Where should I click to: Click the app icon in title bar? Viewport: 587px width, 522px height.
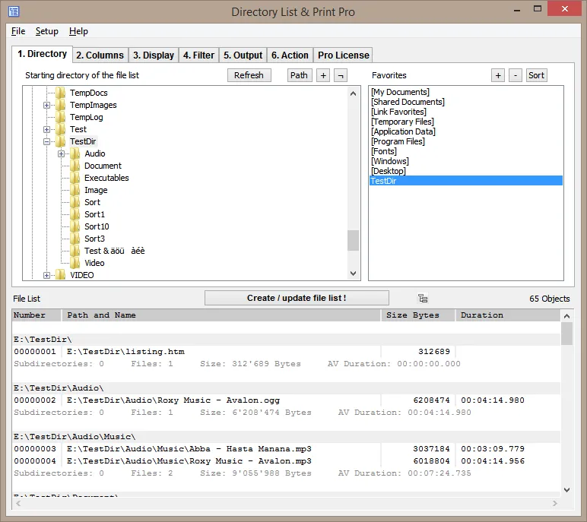14,11
